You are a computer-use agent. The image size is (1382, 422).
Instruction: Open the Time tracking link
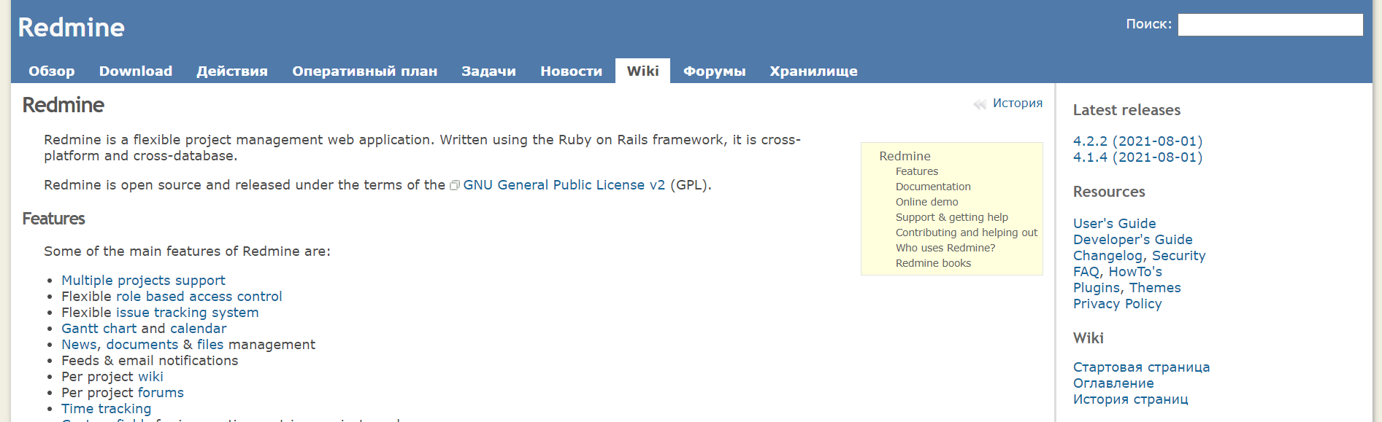[x=107, y=409]
